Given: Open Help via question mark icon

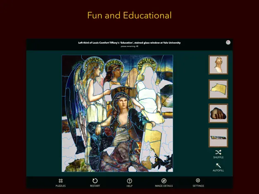Looking at the screenshot, I should point(129,181).
